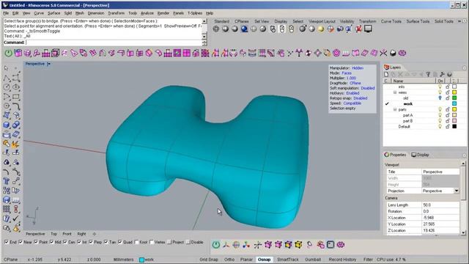This screenshot has width=469, height=264.
Task: Click the Mode 'Faces' link in T-Splines overlay
Action: pos(347,73)
